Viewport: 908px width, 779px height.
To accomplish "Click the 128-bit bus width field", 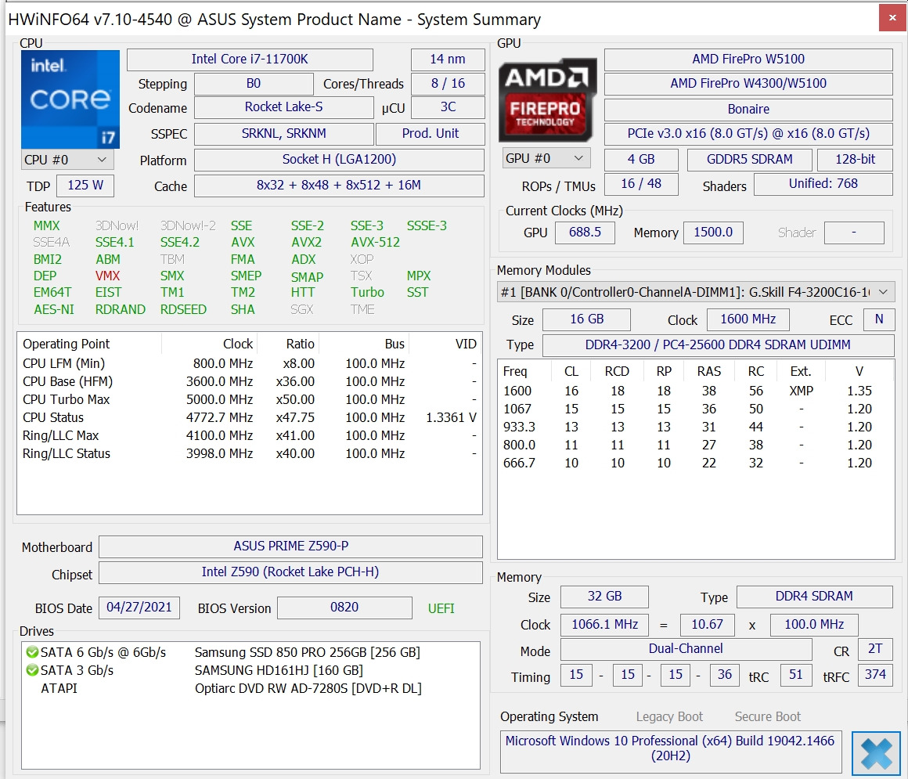I will pos(856,159).
